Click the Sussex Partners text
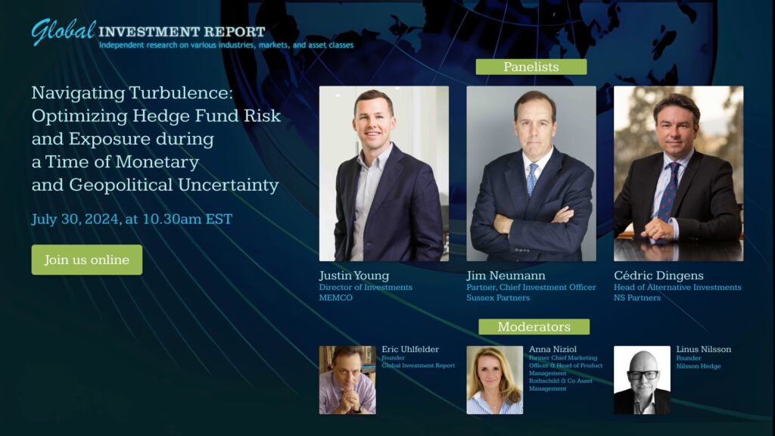Viewport: 775px width, 436px height. pos(498,297)
